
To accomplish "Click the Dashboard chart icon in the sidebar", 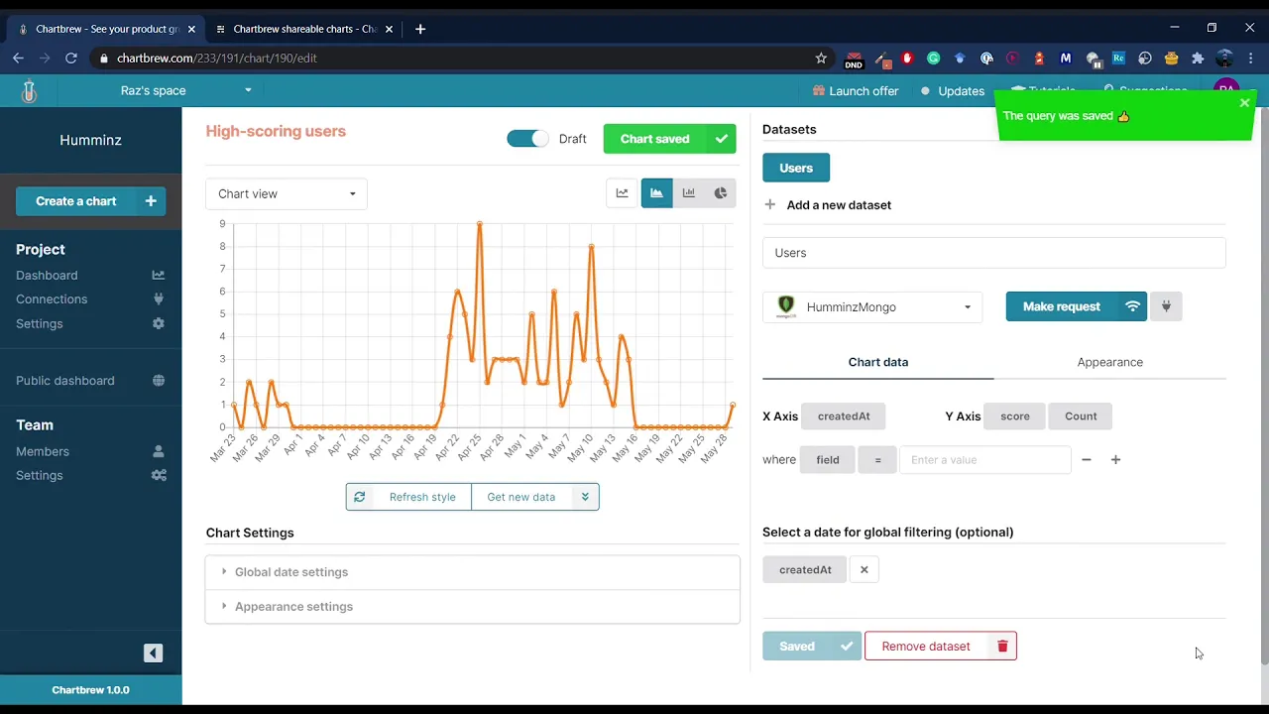I will coord(159,275).
